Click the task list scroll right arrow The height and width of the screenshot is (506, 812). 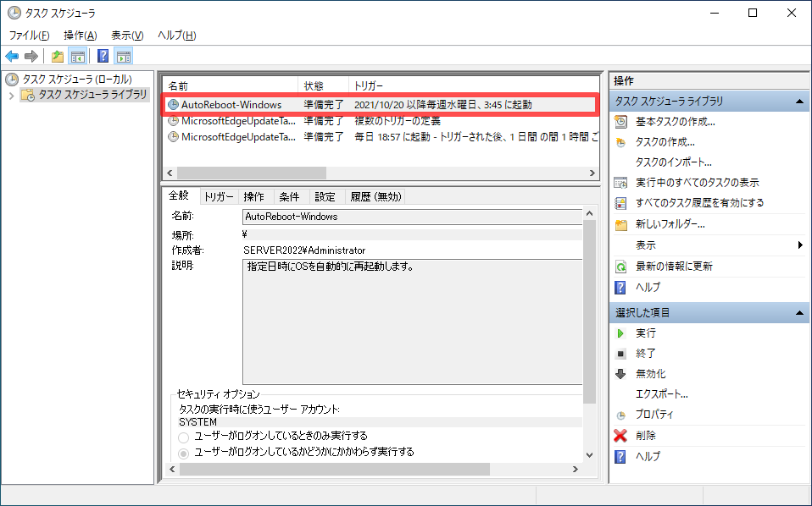[592, 173]
